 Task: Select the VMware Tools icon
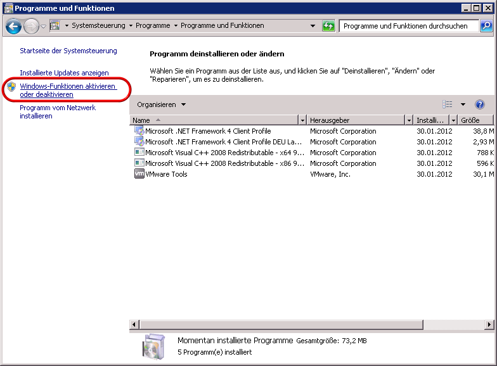[x=139, y=174]
